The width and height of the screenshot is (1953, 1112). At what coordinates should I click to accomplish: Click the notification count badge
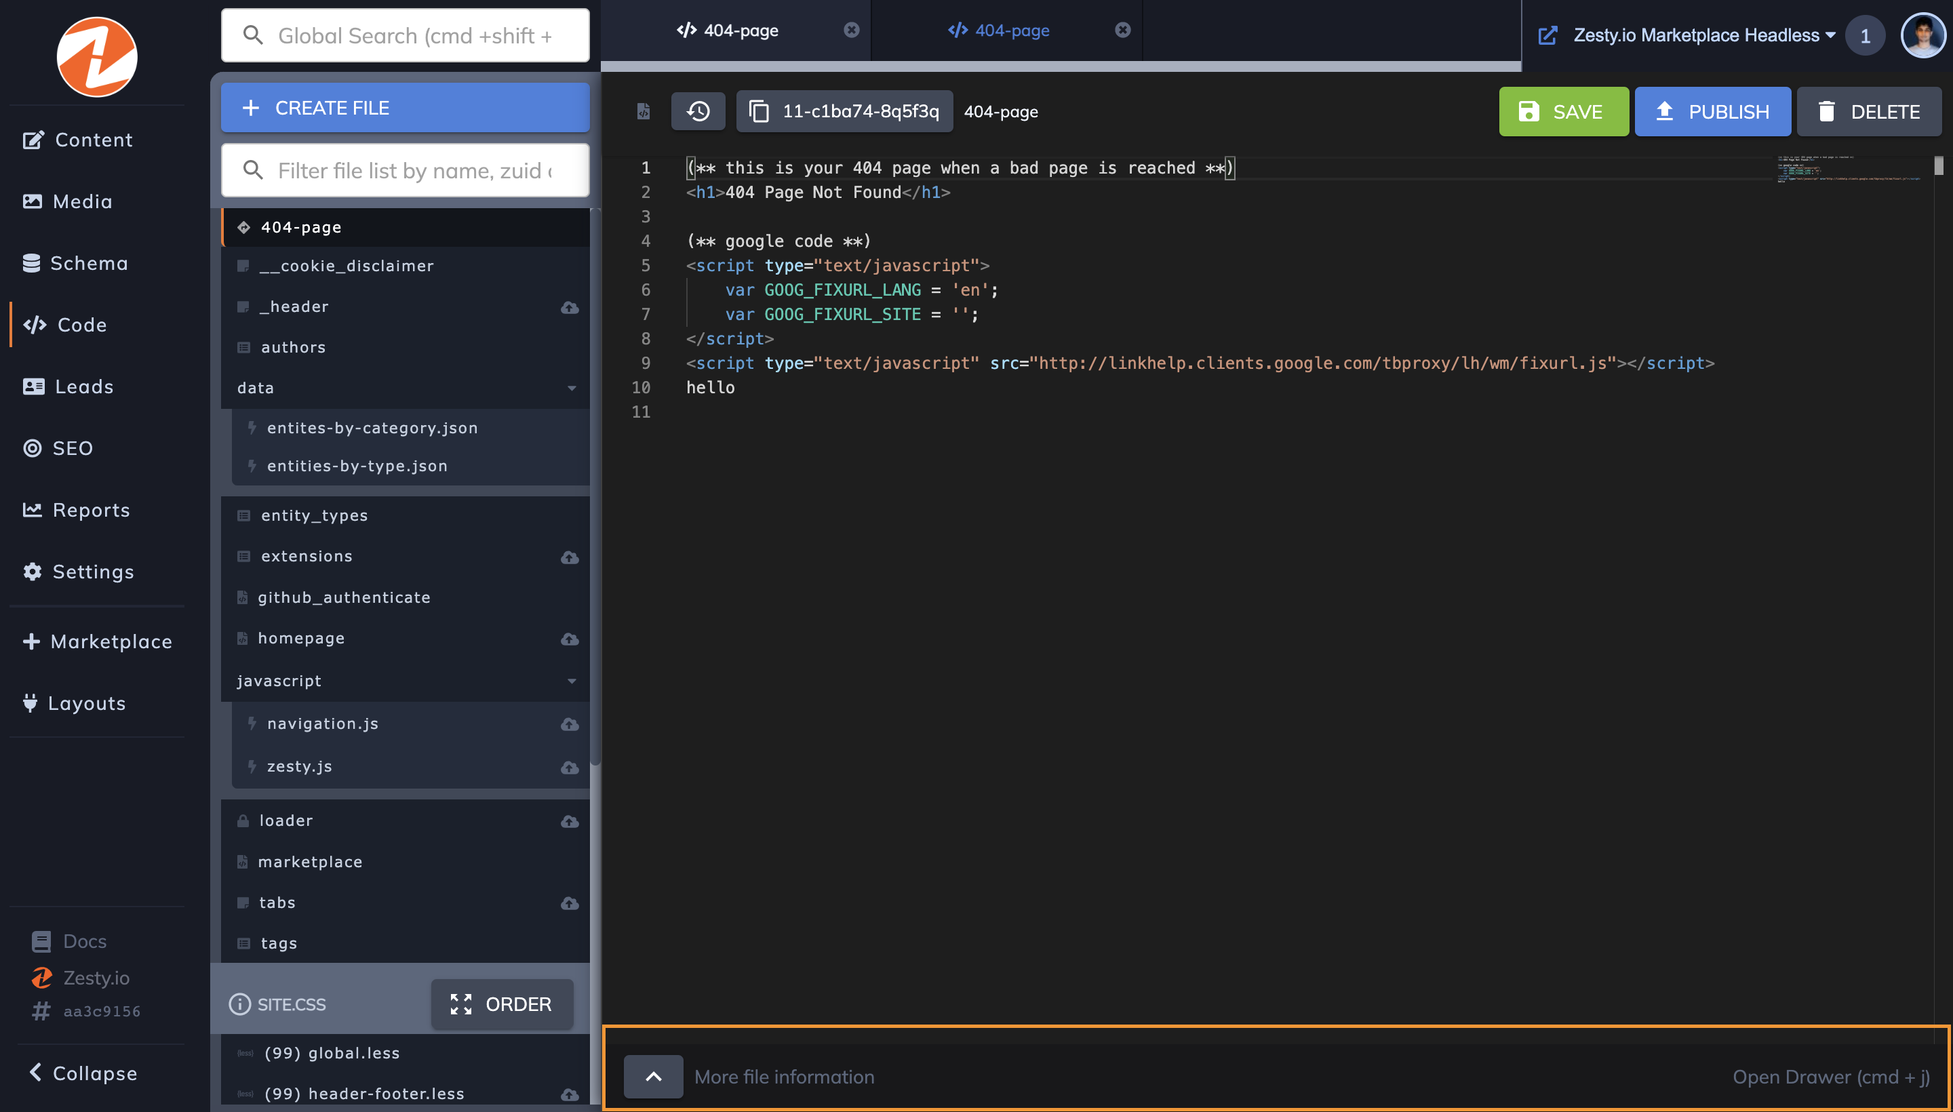[x=1865, y=36]
